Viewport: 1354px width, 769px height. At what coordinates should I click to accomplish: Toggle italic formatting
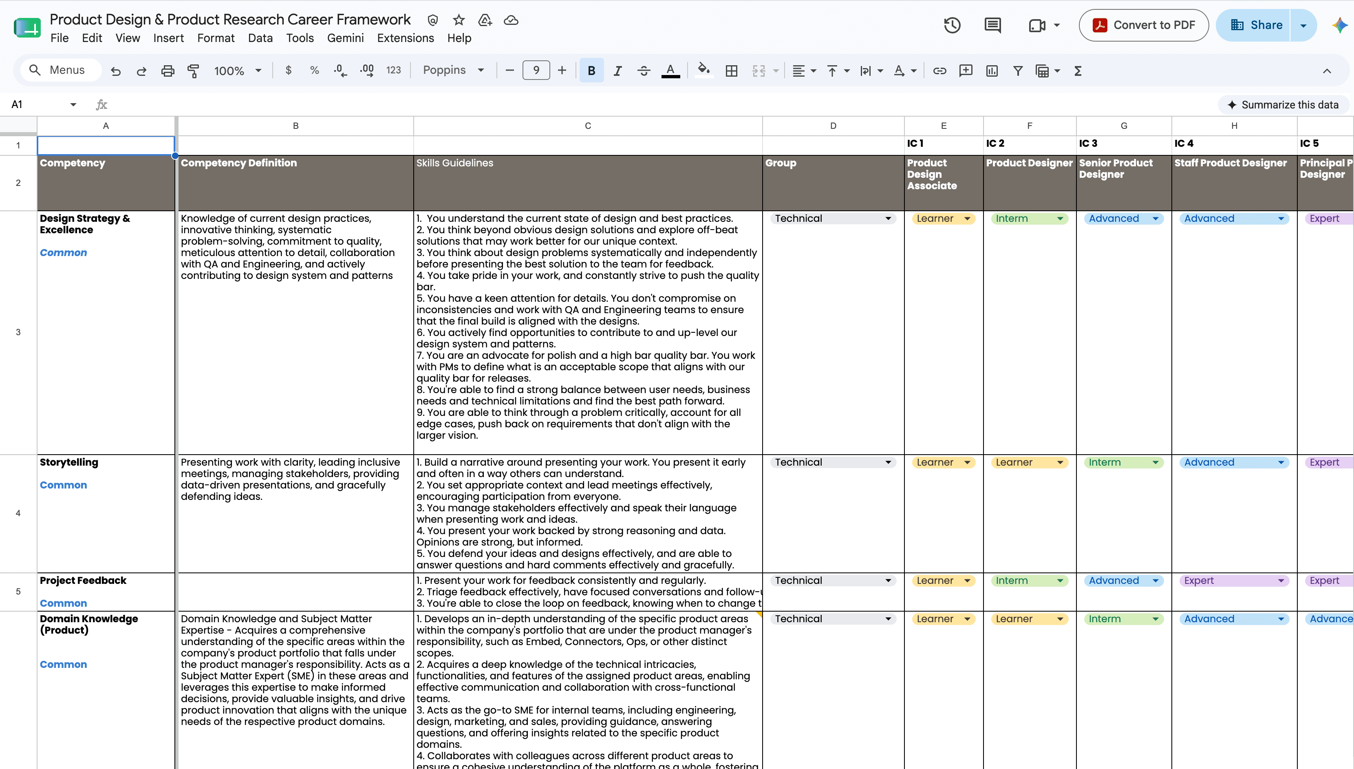617,71
